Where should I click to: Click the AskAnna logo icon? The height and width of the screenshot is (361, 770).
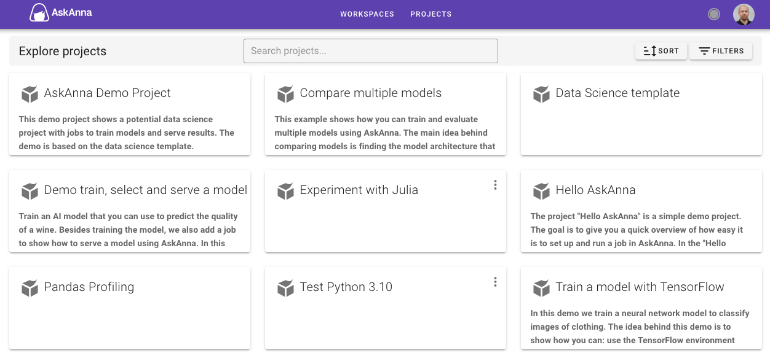pos(39,12)
